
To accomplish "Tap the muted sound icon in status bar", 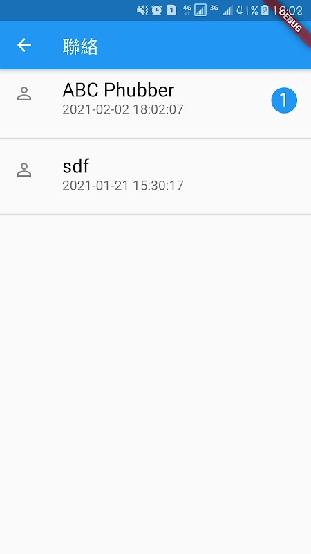I will click(x=142, y=10).
